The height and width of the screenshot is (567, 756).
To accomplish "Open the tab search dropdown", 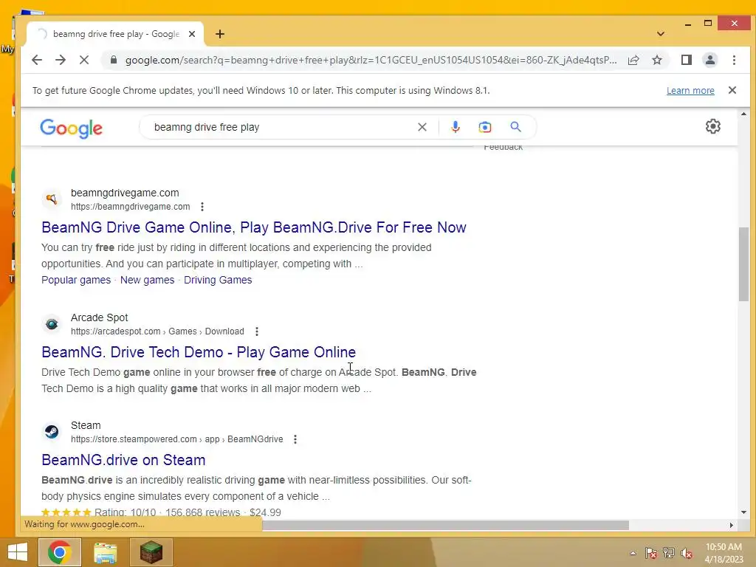I will tap(661, 34).
